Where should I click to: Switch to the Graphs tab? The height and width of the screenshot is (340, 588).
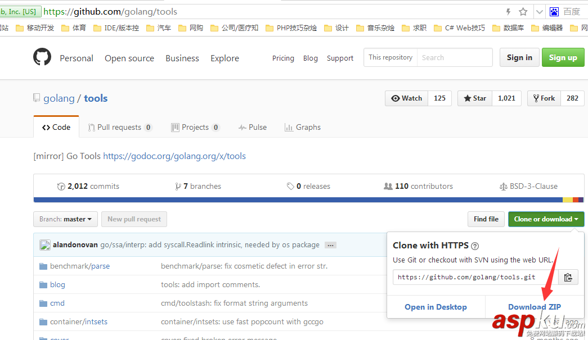tap(303, 128)
